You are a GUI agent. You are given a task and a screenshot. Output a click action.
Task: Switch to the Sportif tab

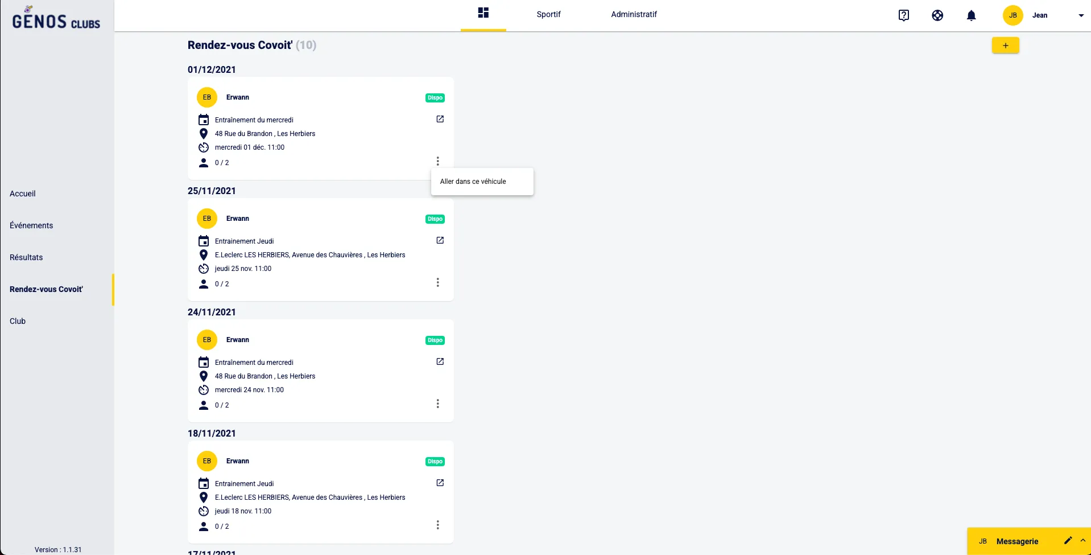click(548, 14)
